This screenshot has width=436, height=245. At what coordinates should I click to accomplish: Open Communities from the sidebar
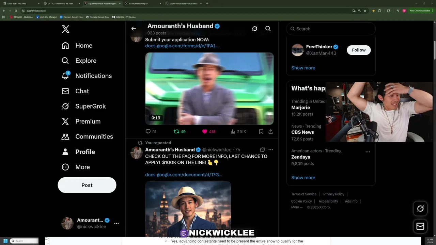[x=87, y=136]
